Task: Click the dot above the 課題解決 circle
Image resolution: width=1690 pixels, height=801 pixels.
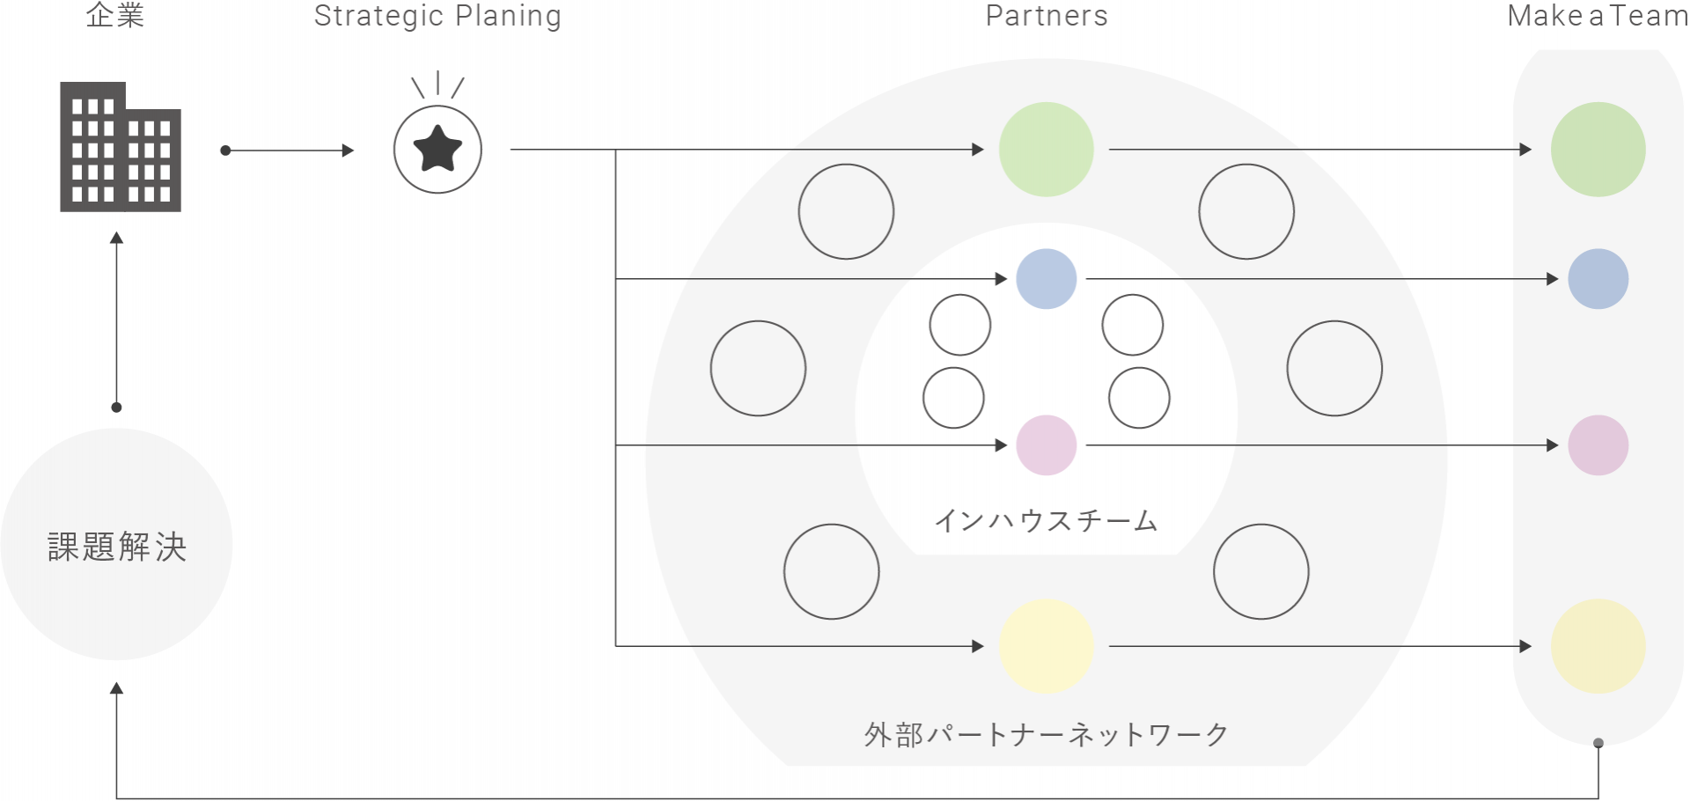Action: pos(116,407)
